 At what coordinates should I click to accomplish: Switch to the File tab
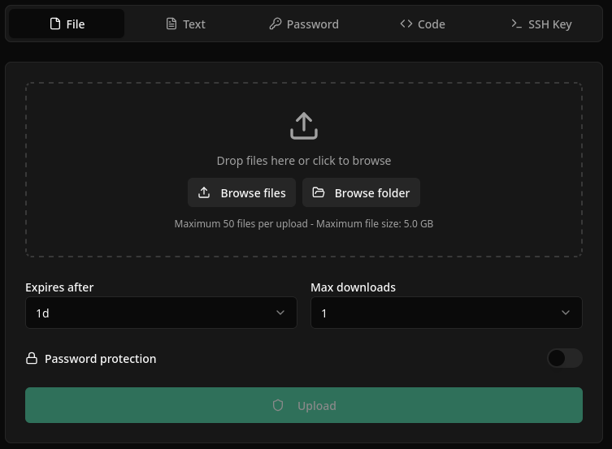point(67,24)
